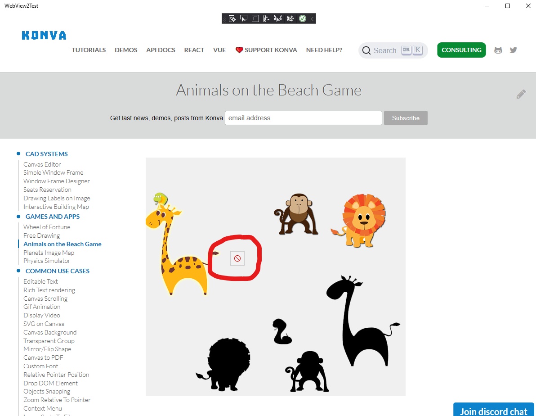536x416 pixels.
Task: Click the Konva logo
Action: pos(44,35)
